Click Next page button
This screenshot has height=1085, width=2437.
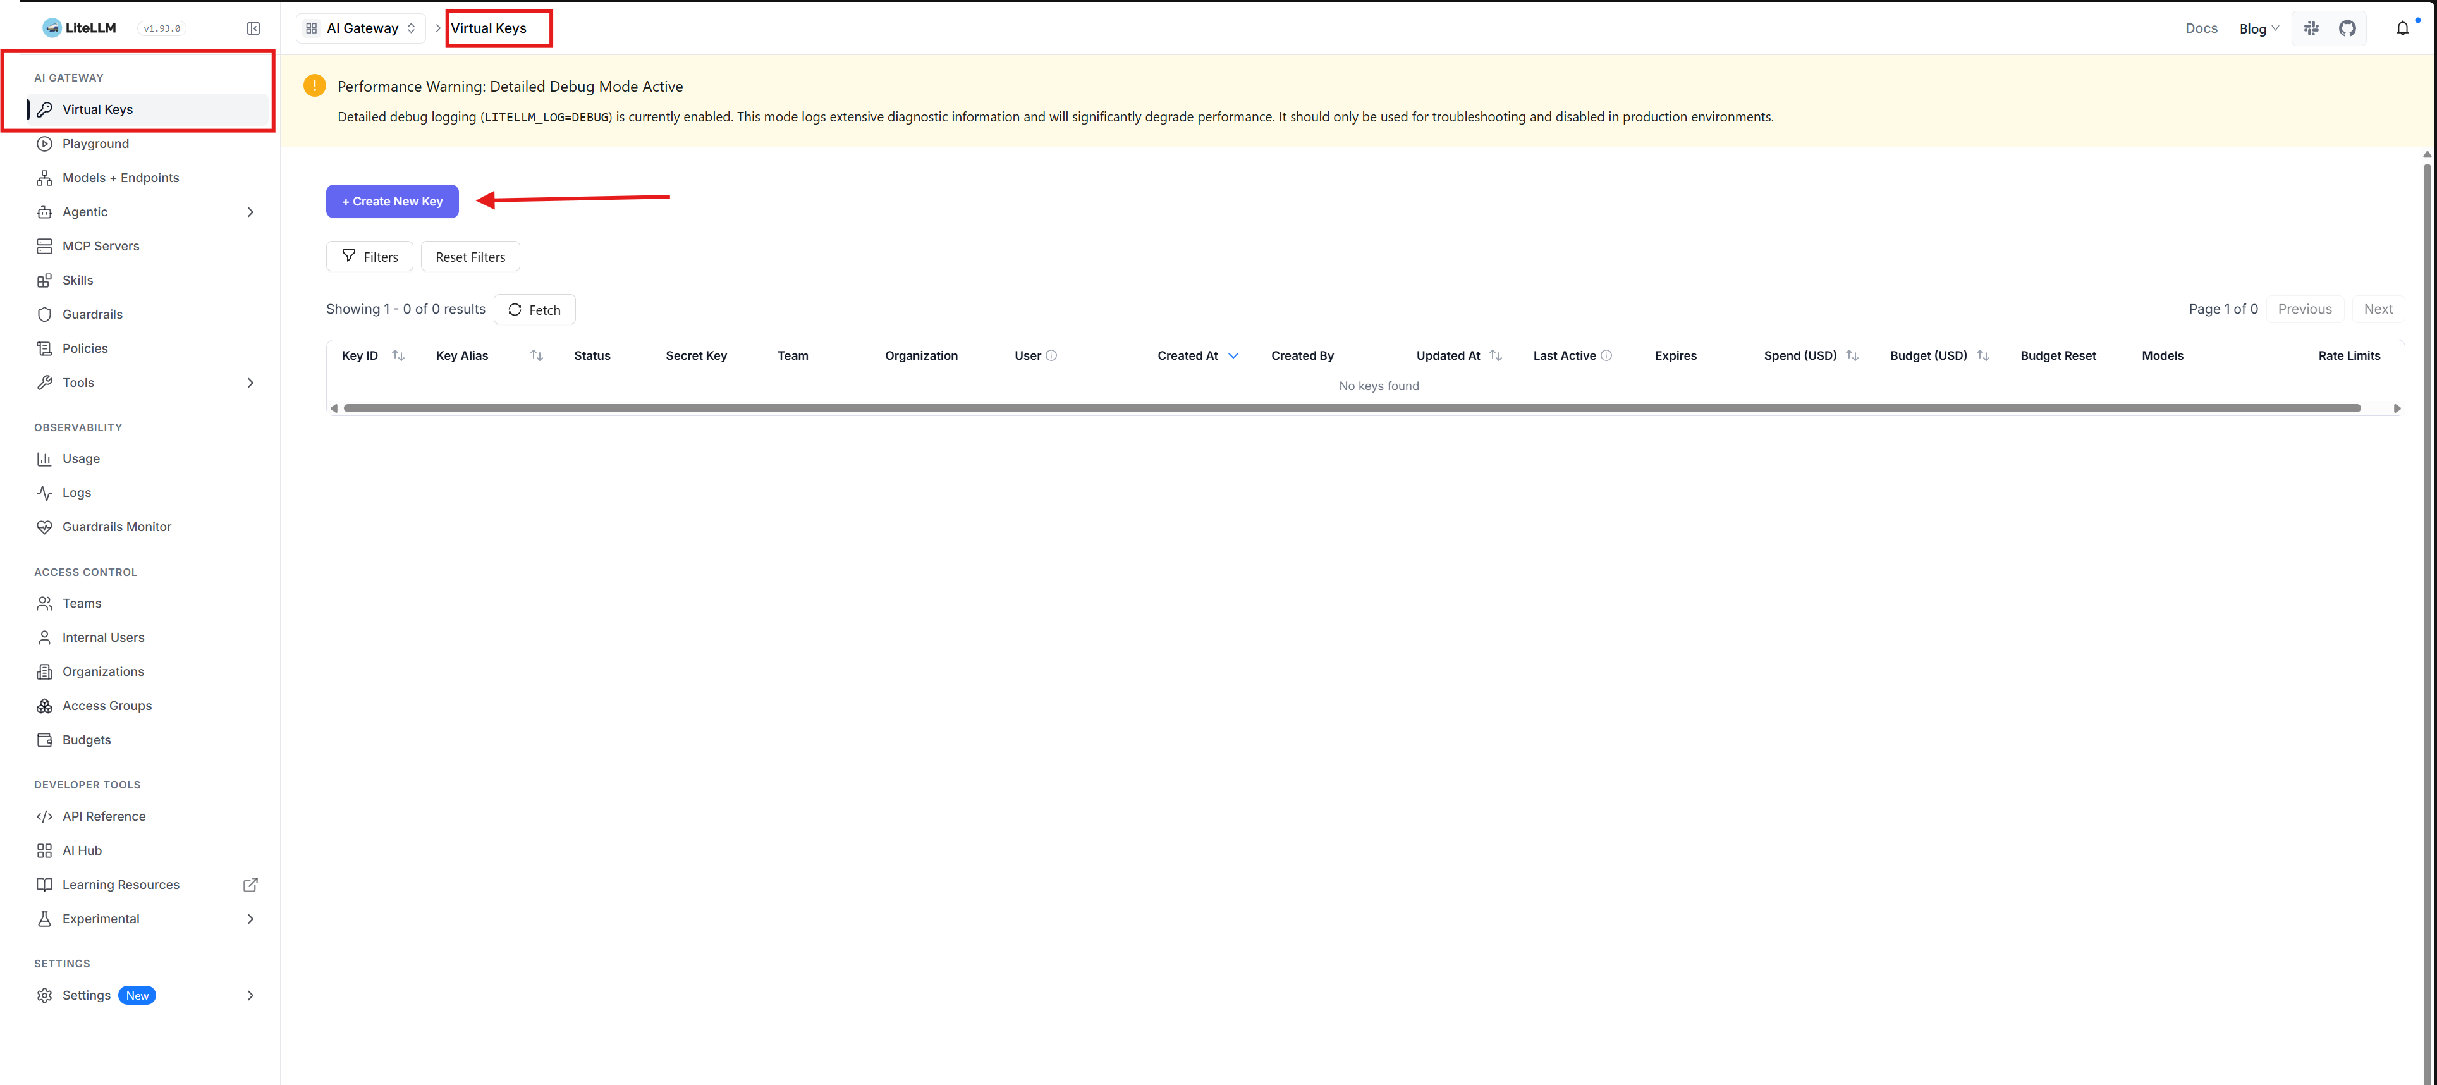click(2378, 309)
